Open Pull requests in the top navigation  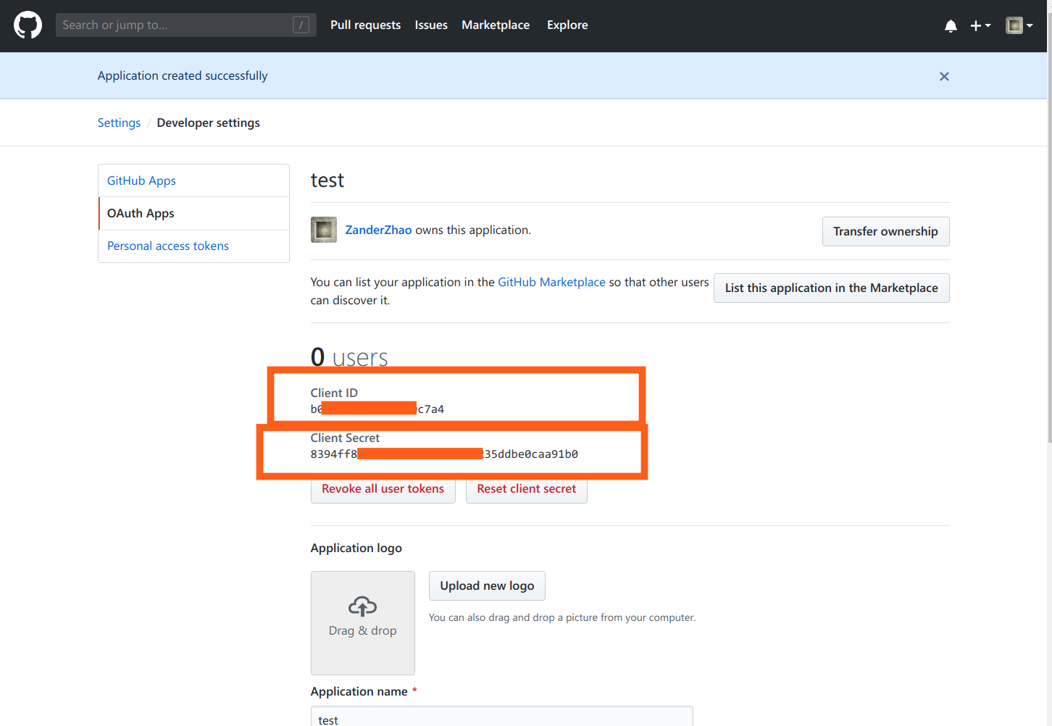point(365,25)
